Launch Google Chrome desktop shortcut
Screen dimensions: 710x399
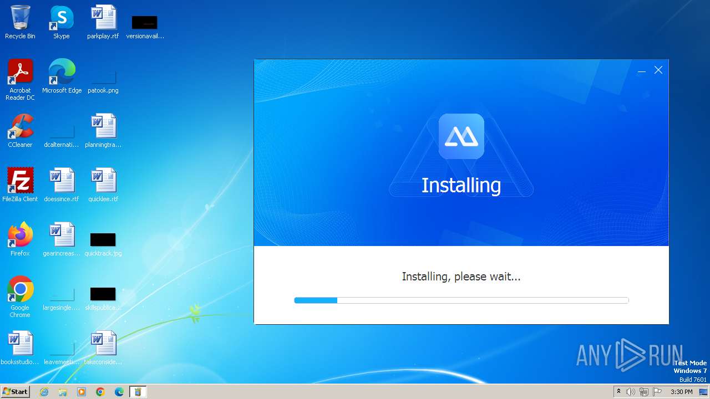click(x=20, y=297)
